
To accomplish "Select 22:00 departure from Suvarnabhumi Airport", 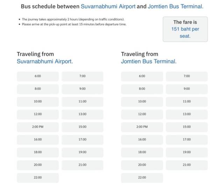I will (38, 178).
